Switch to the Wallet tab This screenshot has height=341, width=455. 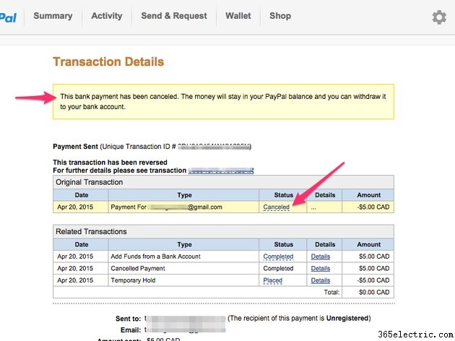click(238, 16)
